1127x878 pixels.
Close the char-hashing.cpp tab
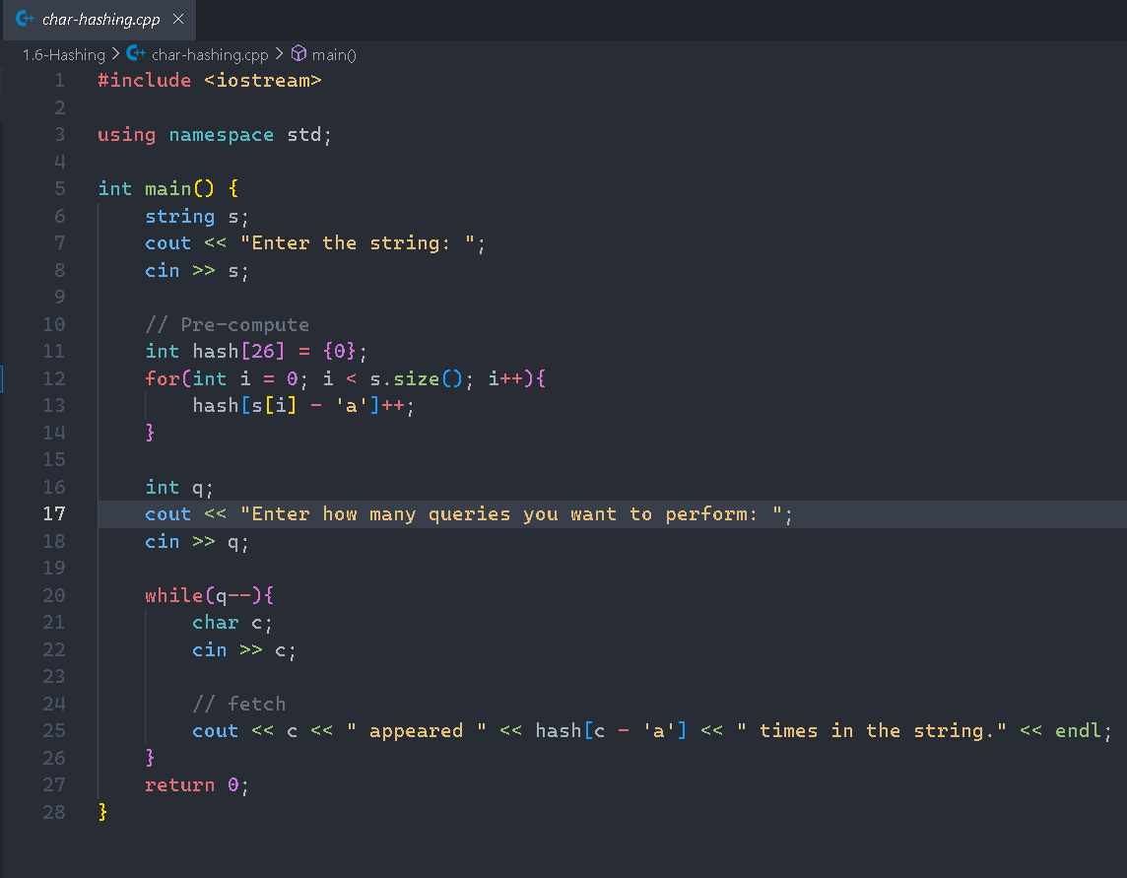[x=178, y=20]
